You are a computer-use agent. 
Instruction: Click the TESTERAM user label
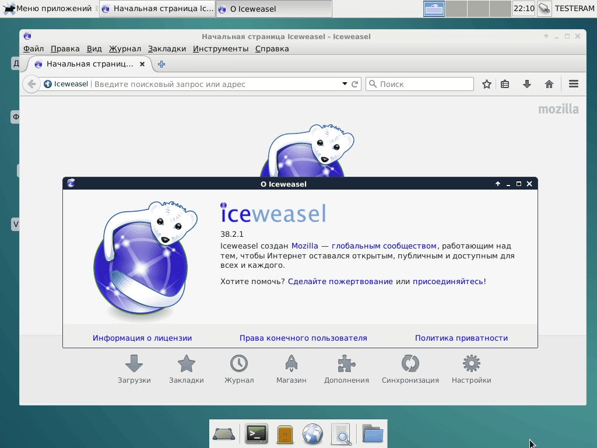[574, 8]
